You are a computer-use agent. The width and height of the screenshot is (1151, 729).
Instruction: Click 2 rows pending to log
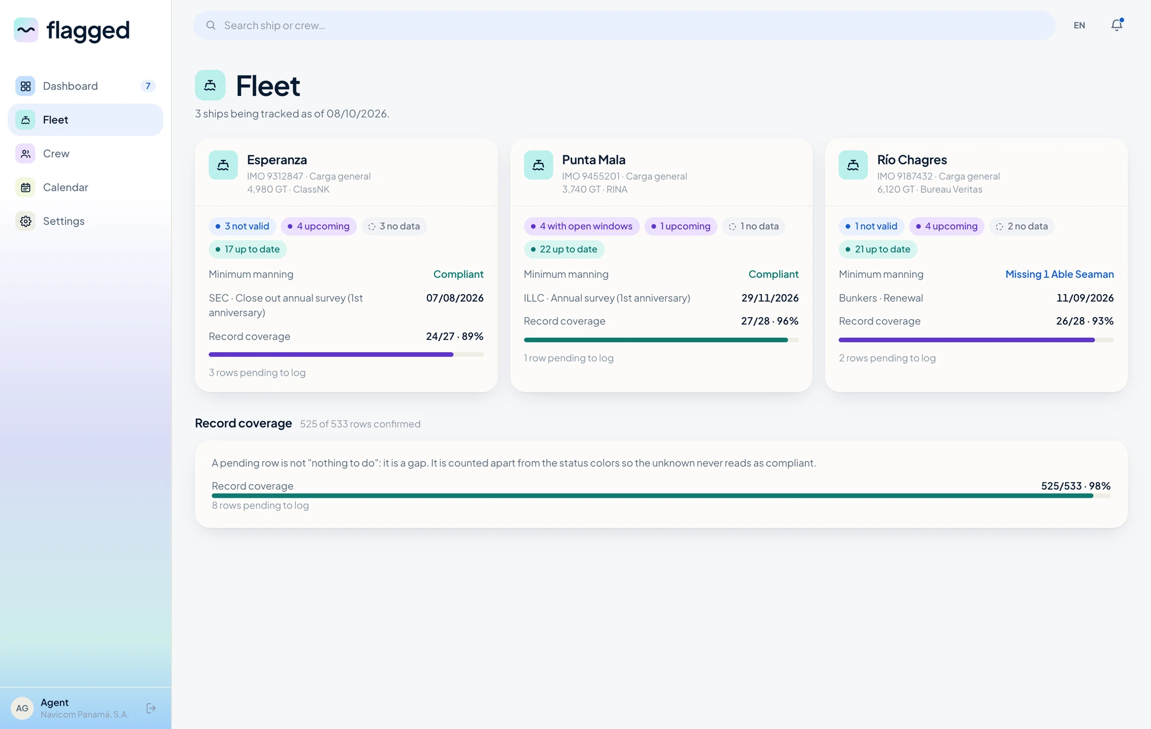pyautogui.click(x=887, y=358)
